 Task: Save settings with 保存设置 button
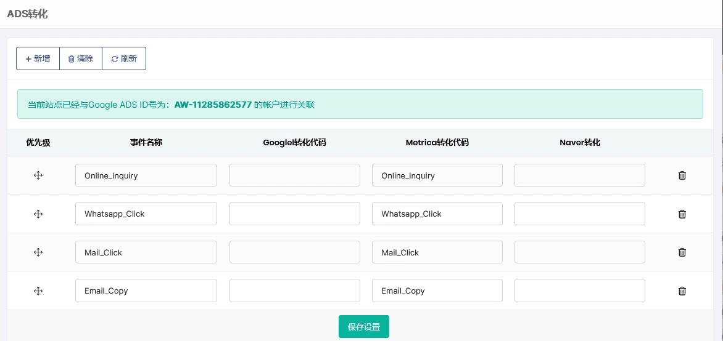tap(364, 327)
